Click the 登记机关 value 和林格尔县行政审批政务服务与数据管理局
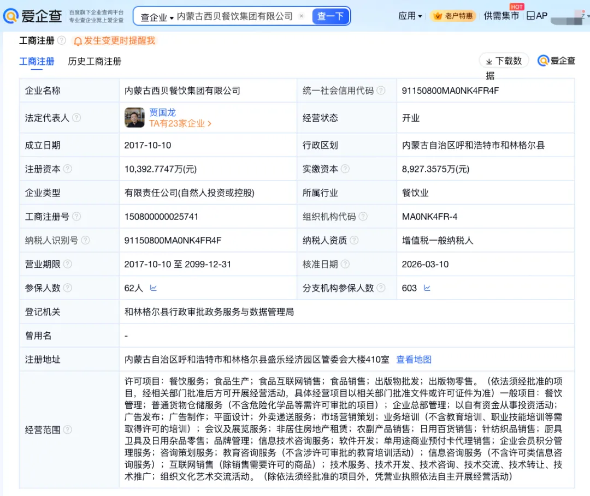Viewport: 590px width, 496px height. pyautogui.click(x=209, y=312)
